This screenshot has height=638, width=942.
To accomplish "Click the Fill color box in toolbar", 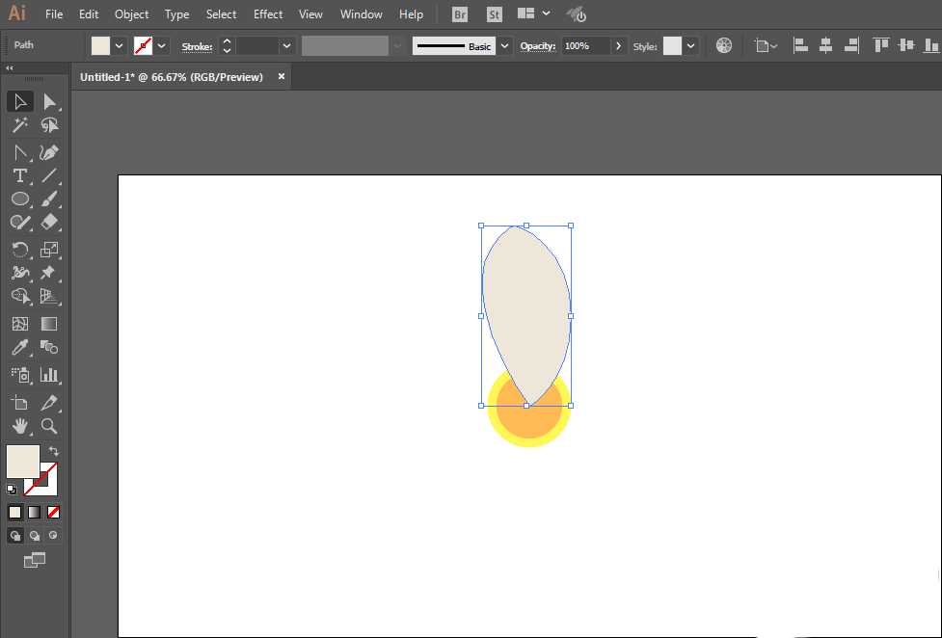I will click(x=23, y=462).
